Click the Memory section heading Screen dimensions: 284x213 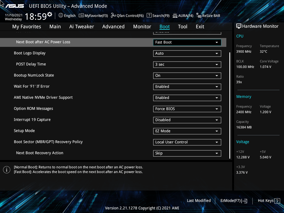(244, 97)
